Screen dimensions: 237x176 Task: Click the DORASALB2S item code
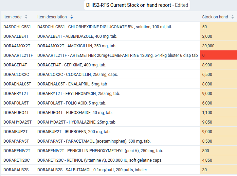(x=16, y=170)
